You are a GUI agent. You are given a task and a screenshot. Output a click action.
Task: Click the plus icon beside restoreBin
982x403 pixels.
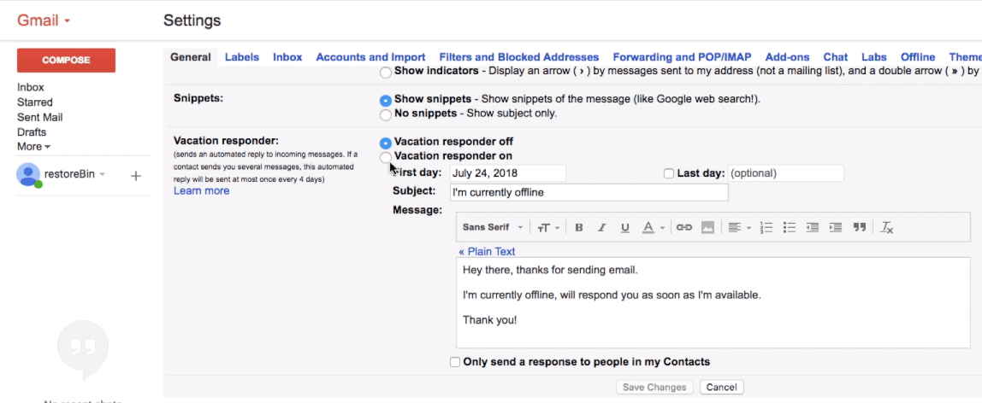point(135,176)
